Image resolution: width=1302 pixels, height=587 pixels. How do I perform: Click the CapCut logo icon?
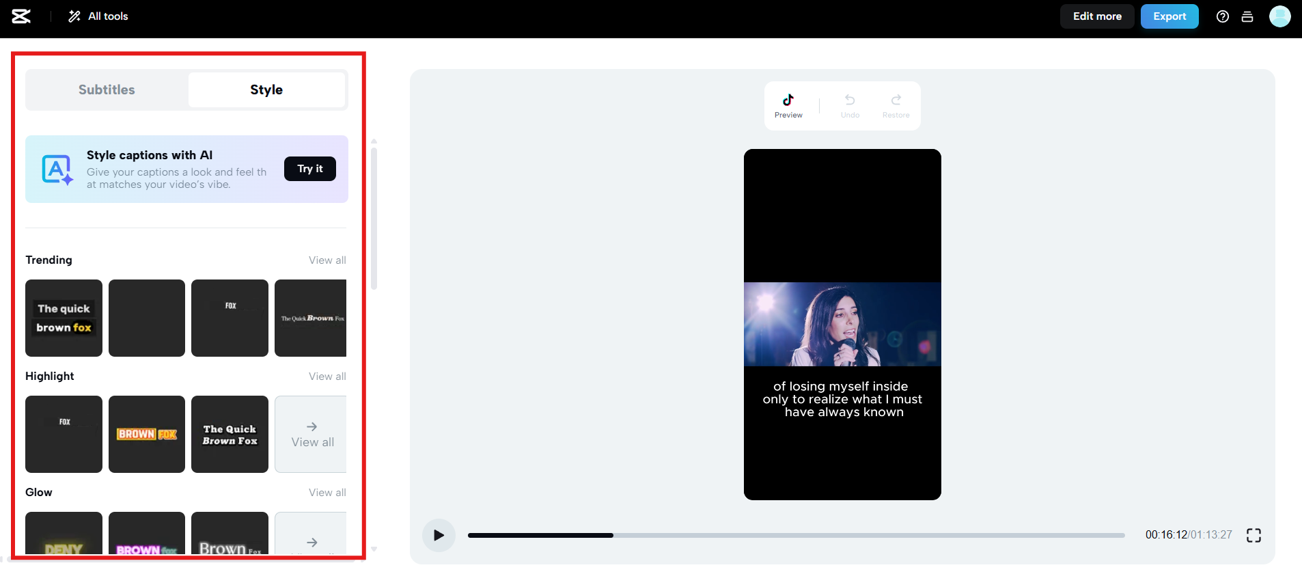pos(21,16)
